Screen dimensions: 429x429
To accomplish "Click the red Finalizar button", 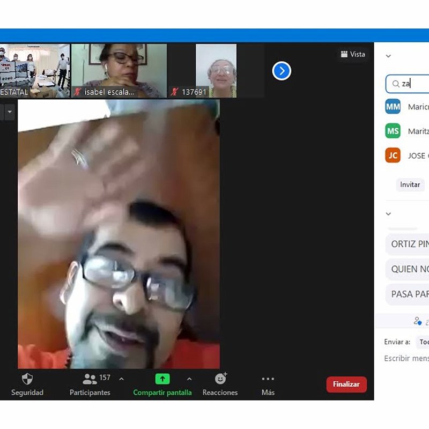I will 346,384.
